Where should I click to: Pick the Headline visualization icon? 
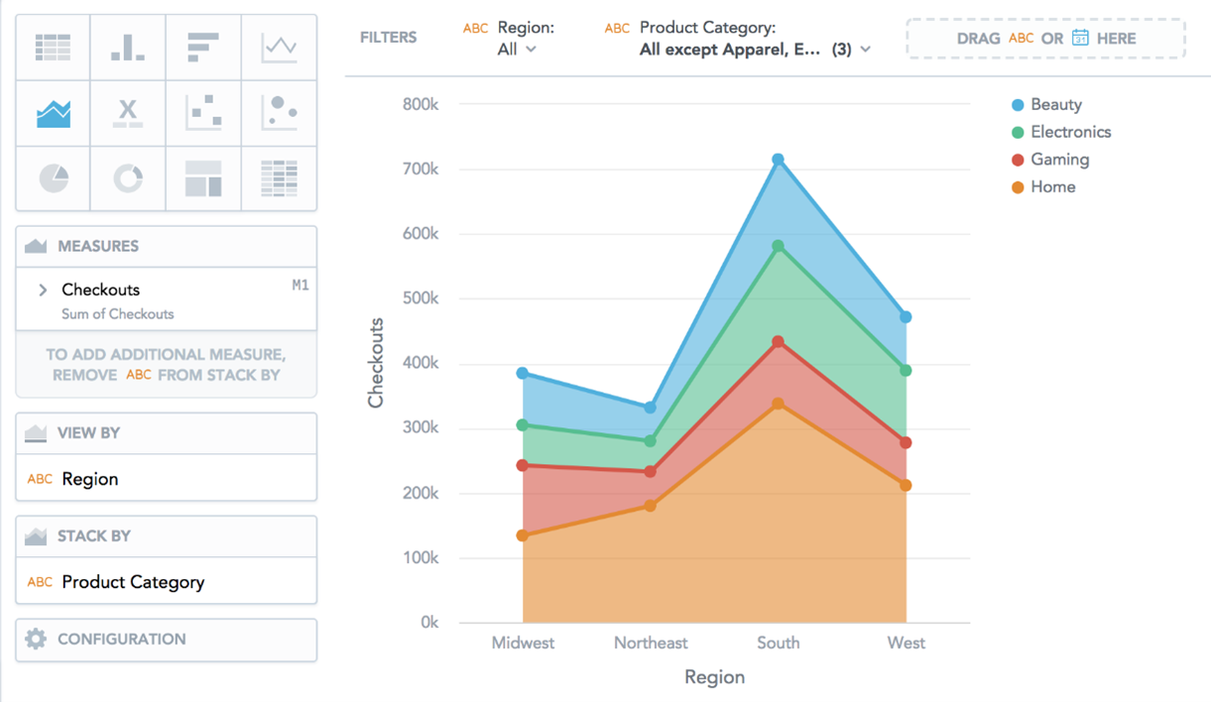coord(128,113)
